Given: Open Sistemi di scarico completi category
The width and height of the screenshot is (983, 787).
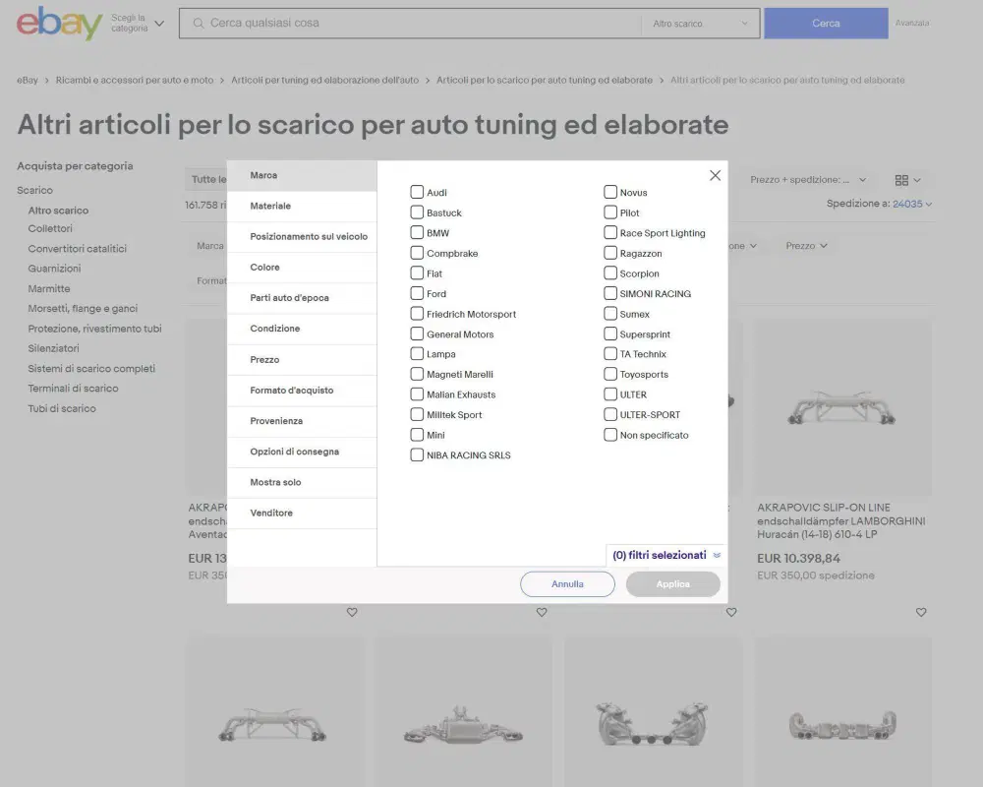Looking at the screenshot, I should pos(91,369).
